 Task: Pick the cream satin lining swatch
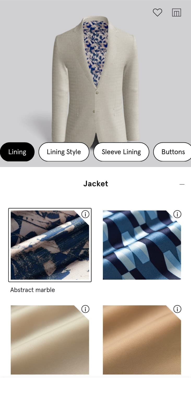click(50, 340)
